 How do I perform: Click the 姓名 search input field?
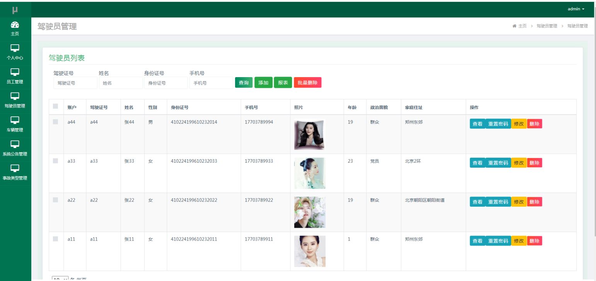tap(121, 83)
